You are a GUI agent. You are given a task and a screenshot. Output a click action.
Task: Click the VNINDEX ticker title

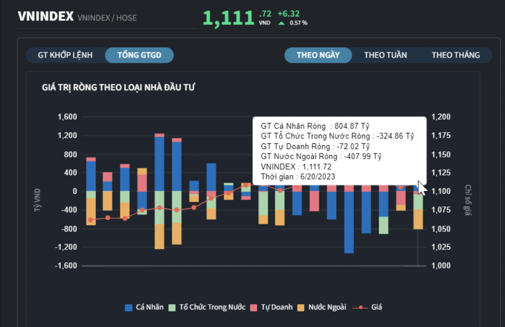click(x=46, y=17)
